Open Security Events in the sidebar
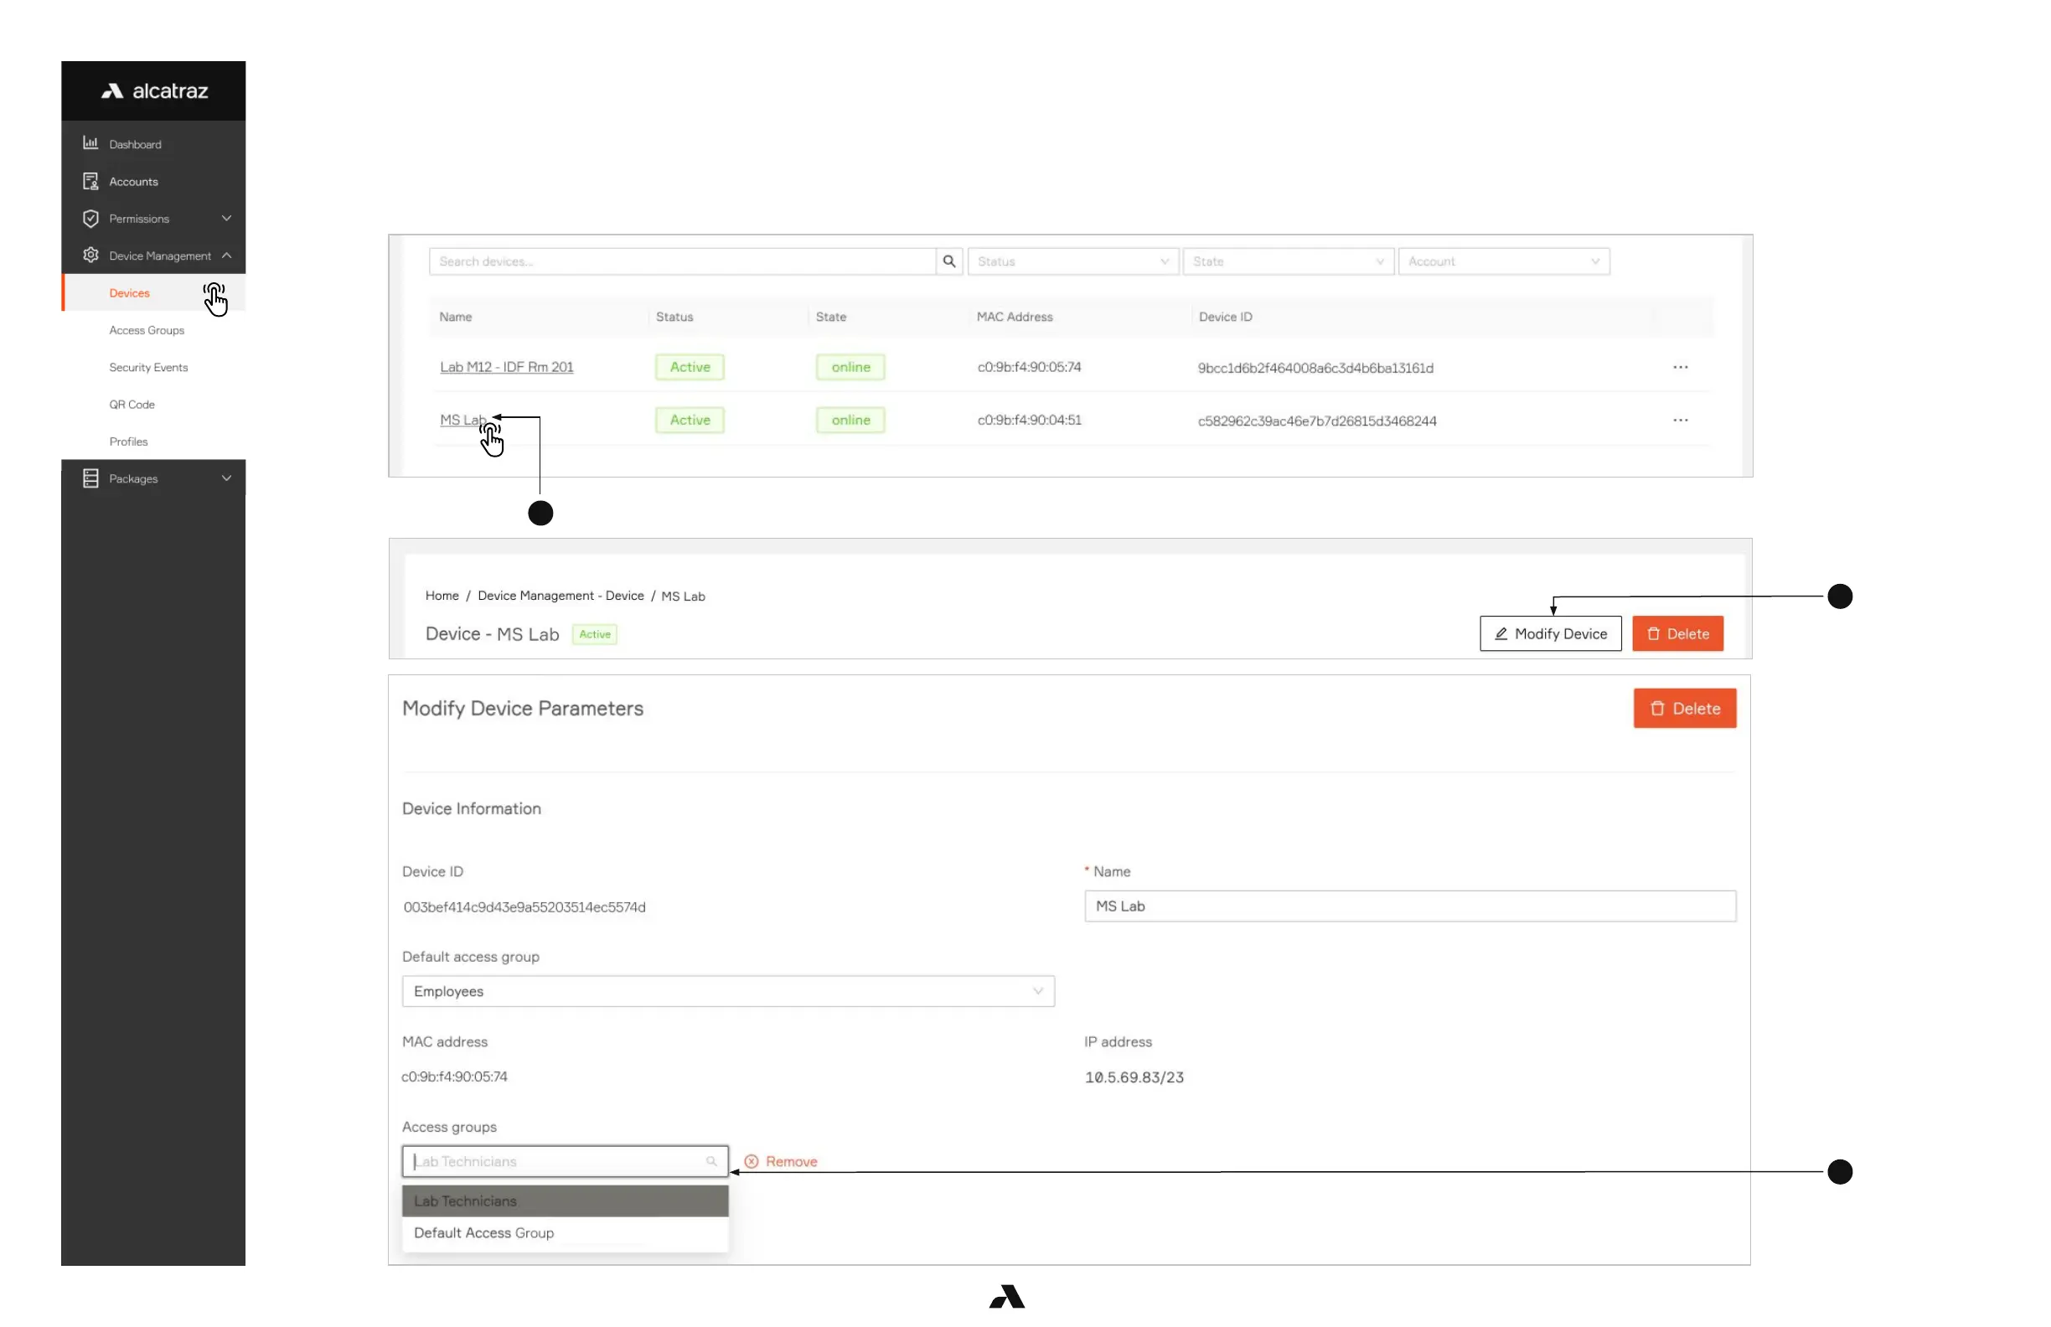This screenshot has height=1327, width=2051. tap(148, 367)
